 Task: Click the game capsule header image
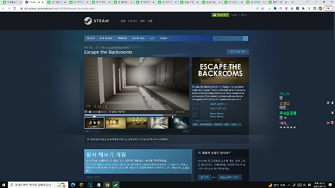tap(220, 70)
